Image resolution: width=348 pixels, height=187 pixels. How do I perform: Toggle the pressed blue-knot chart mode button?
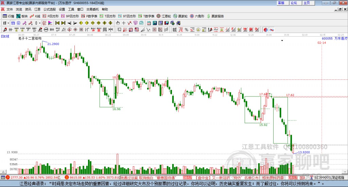click(13, 23)
